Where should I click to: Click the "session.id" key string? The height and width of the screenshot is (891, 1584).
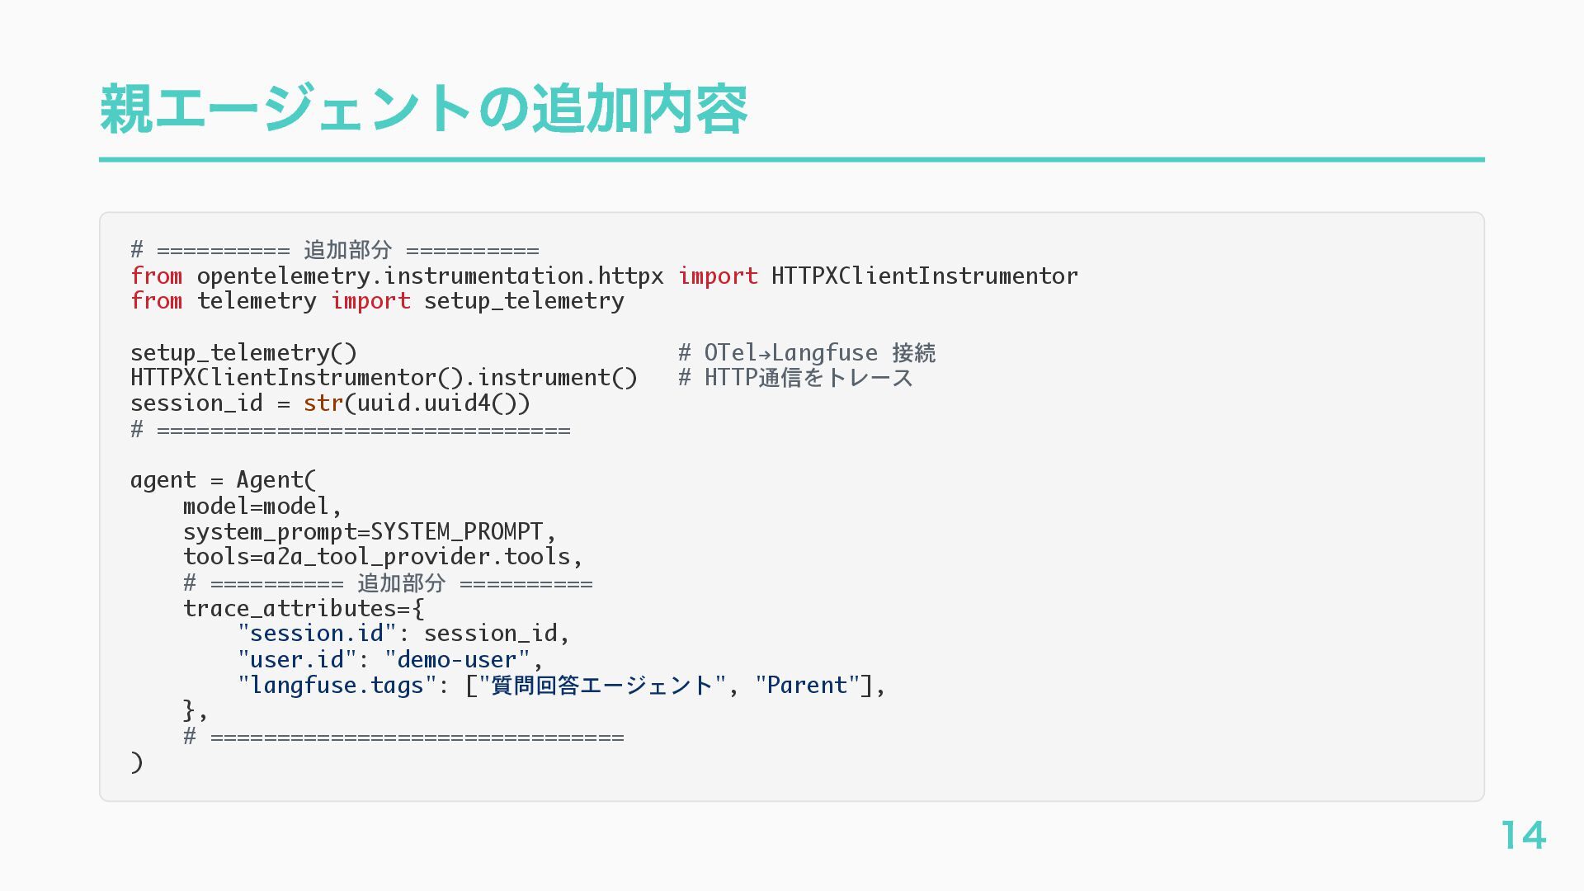click(317, 634)
